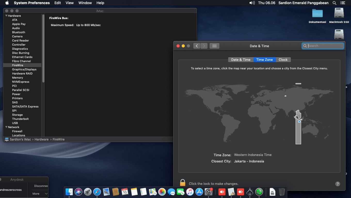351x198 pixels.
Task: Open Date & Time help question mark
Action: click(x=338, y=184)
